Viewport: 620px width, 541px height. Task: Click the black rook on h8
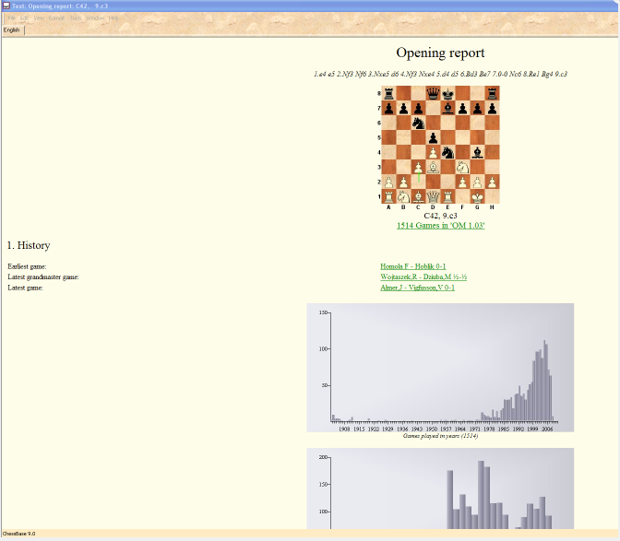493,94
